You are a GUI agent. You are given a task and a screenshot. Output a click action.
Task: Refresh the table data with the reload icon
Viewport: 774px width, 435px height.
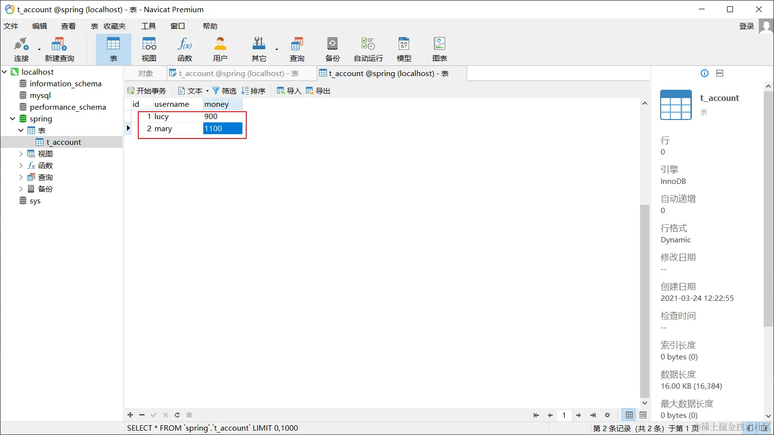pos(177,415)
